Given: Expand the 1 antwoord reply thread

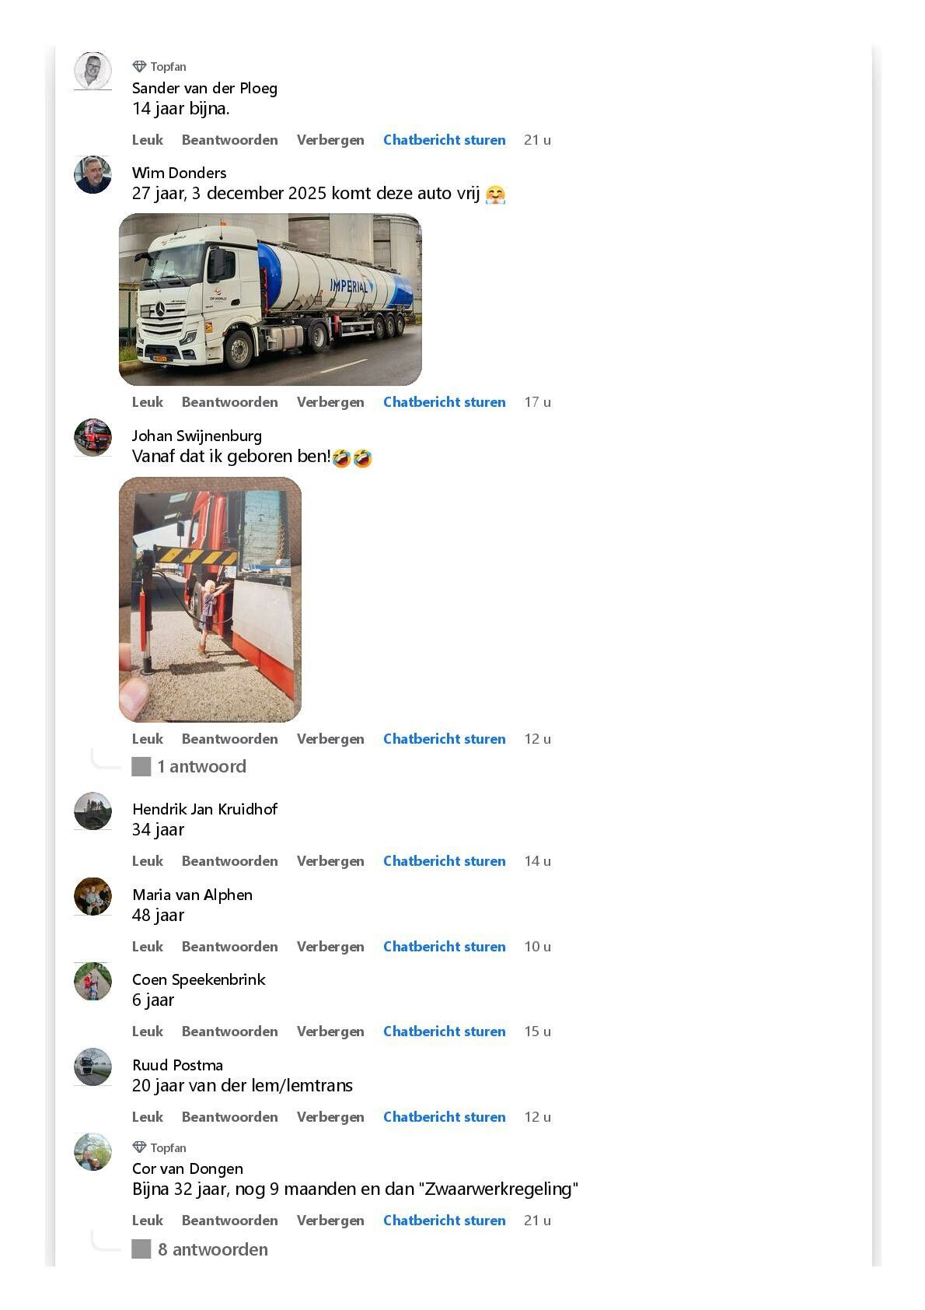Looking at the screenshot, I should coord(201,766).
